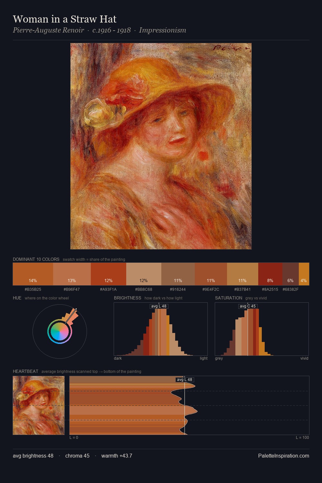Click the 'BRIGHTNESS' section heading
The image size is (322, 483).
click(x=128, y=298)
